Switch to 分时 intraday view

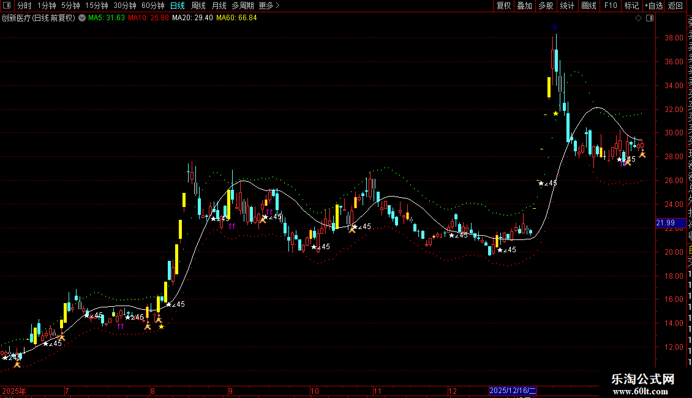click(x=24, y=6)
